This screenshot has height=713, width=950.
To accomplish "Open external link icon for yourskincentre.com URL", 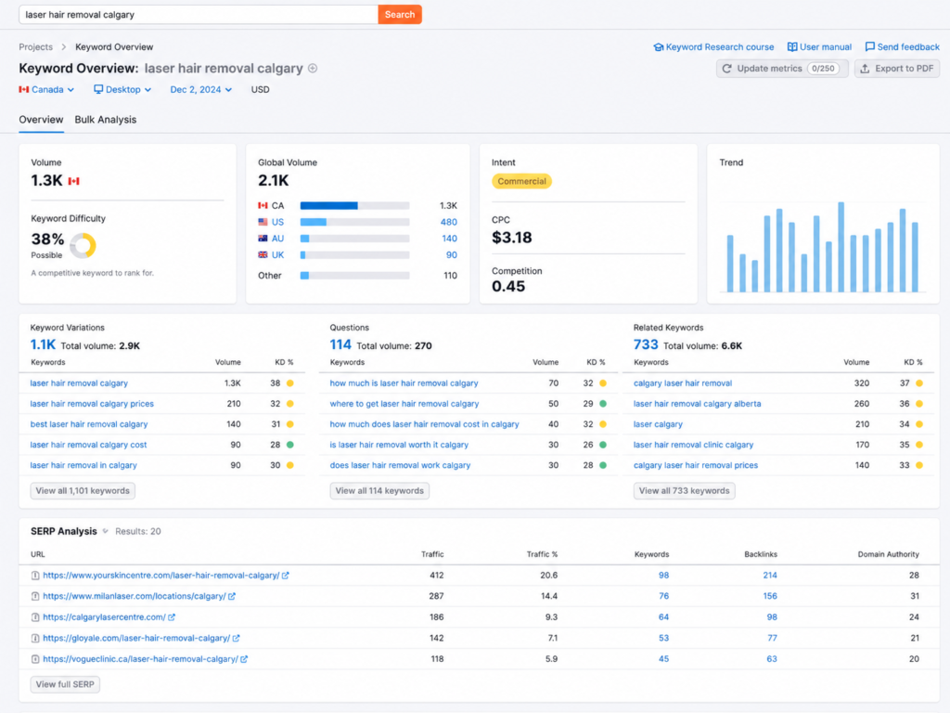I will (286, 576).
